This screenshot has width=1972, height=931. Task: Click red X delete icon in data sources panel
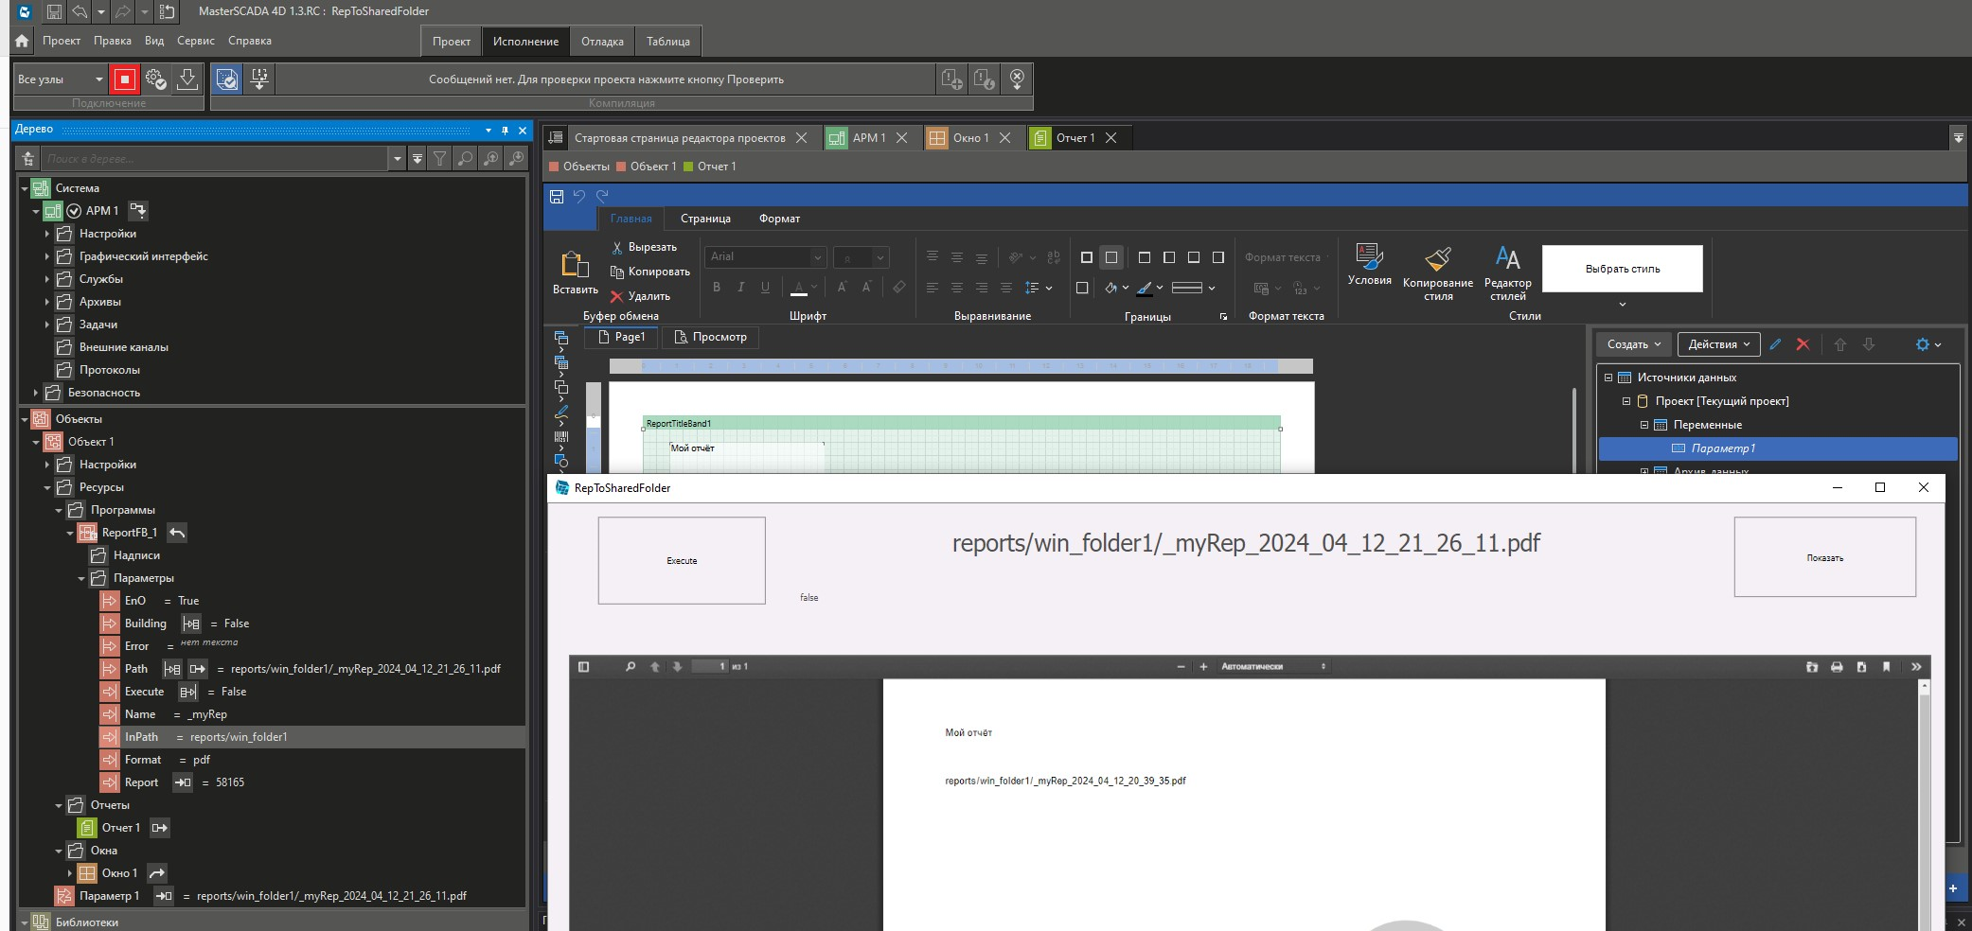(1803, 344)
